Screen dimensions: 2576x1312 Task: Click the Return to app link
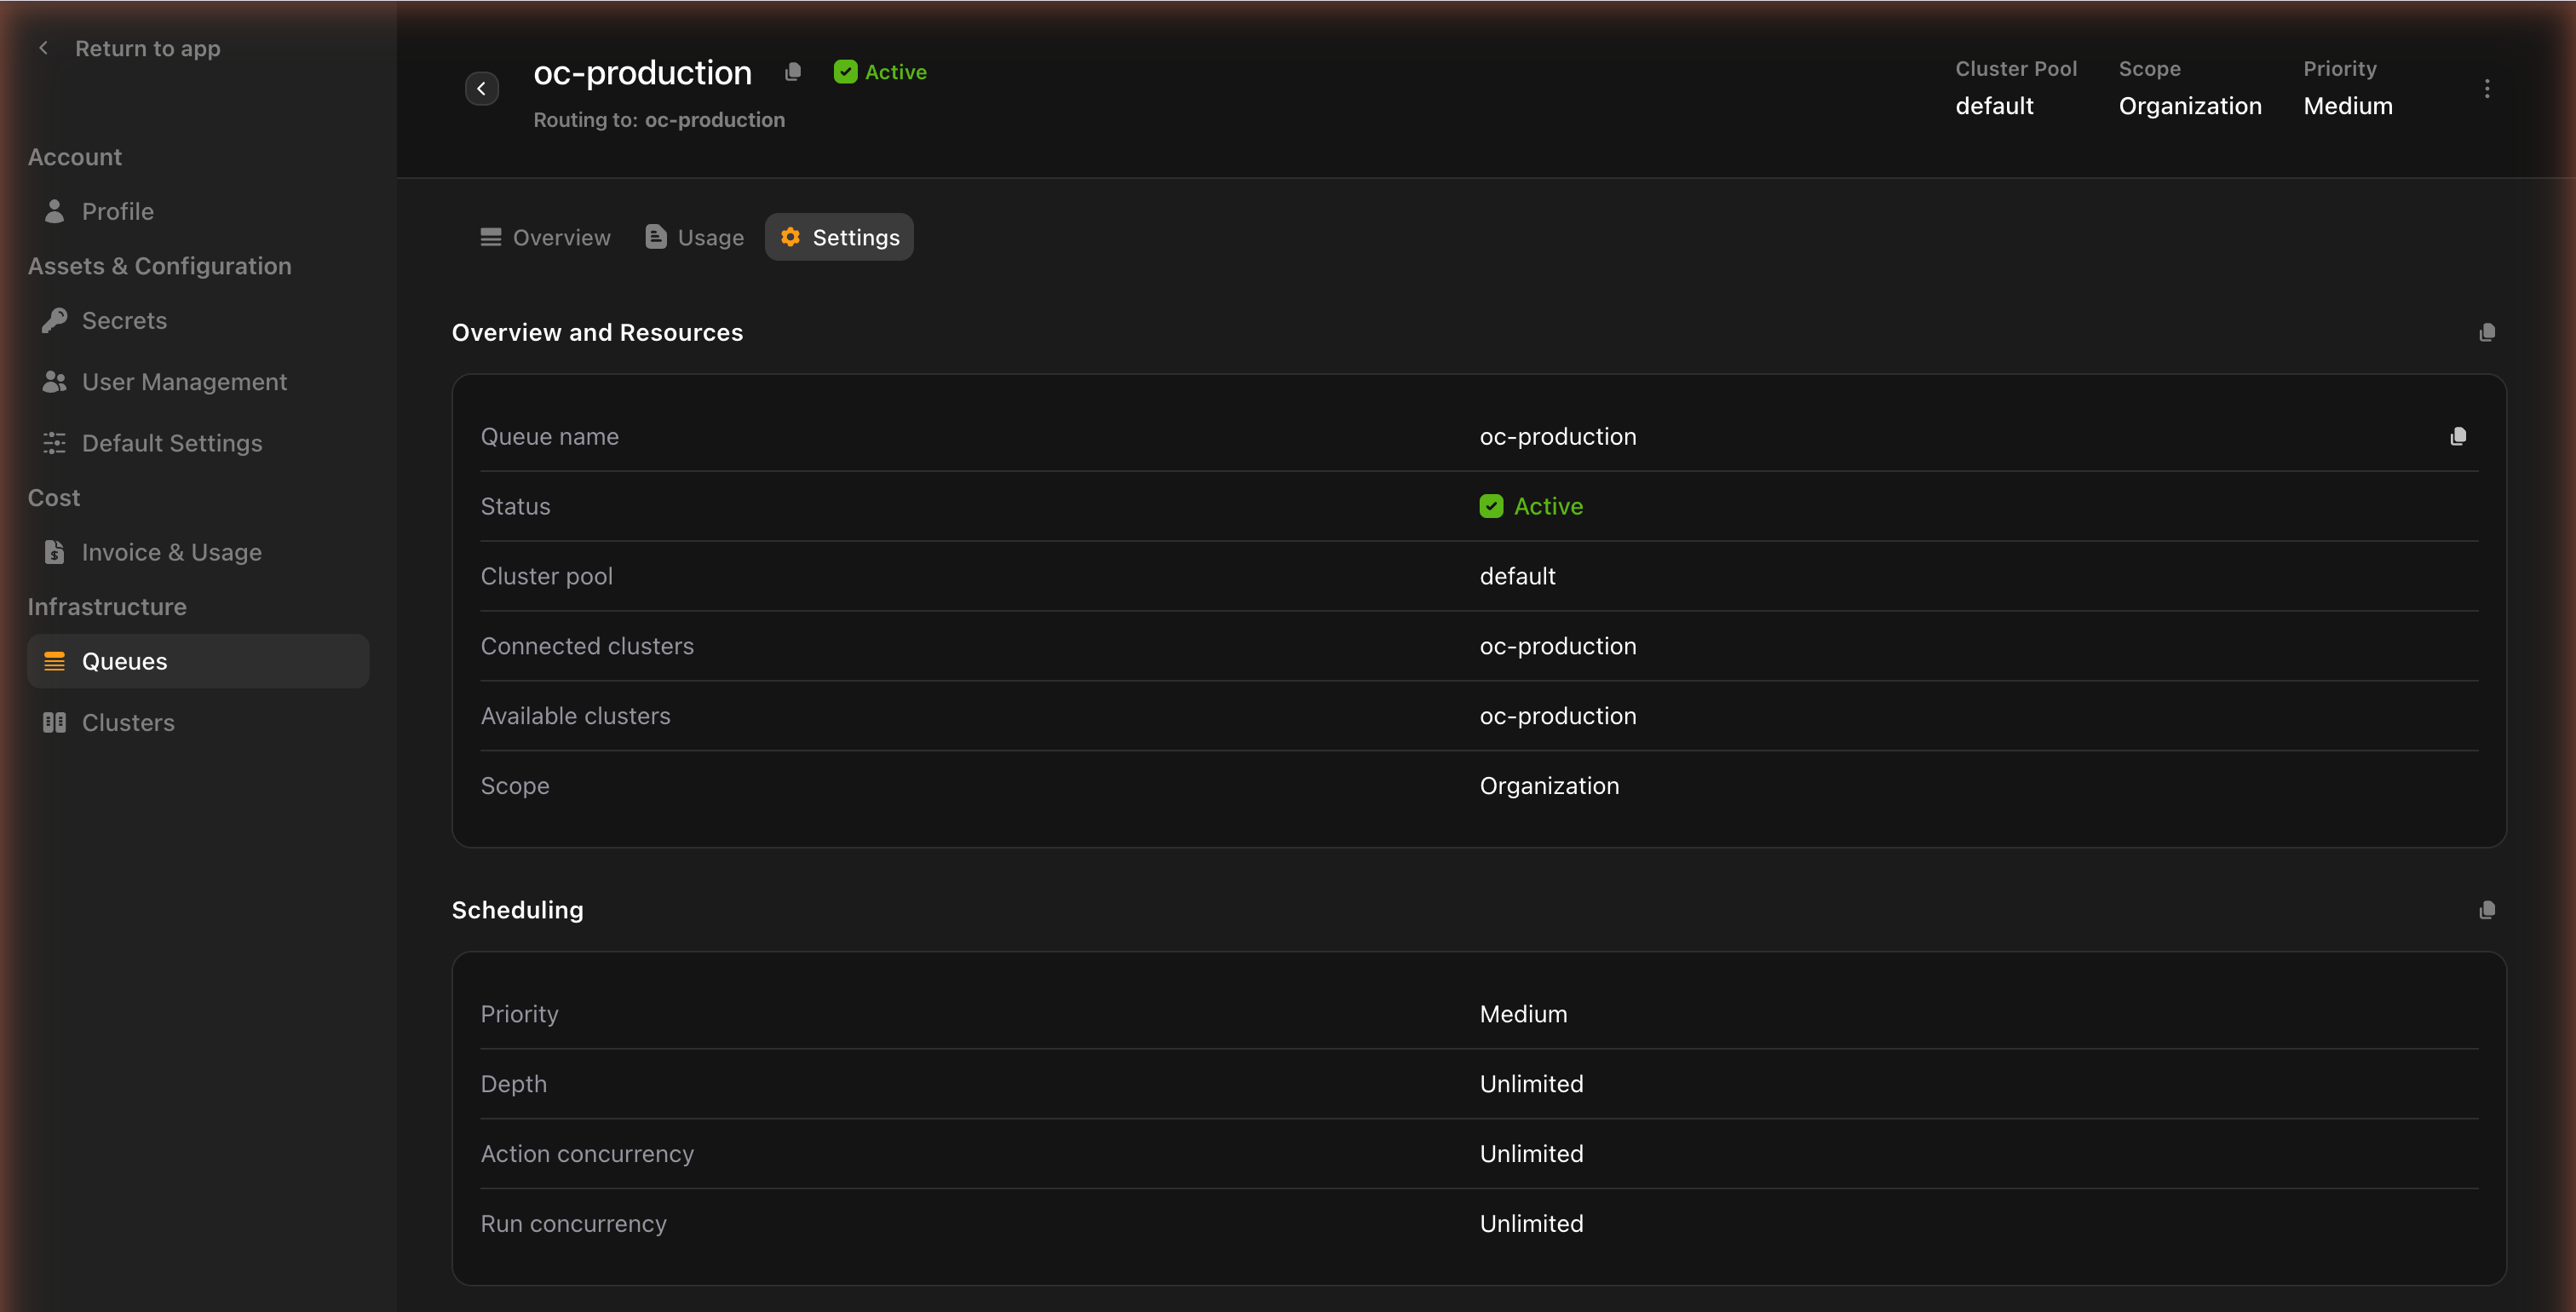click(148, 48)
